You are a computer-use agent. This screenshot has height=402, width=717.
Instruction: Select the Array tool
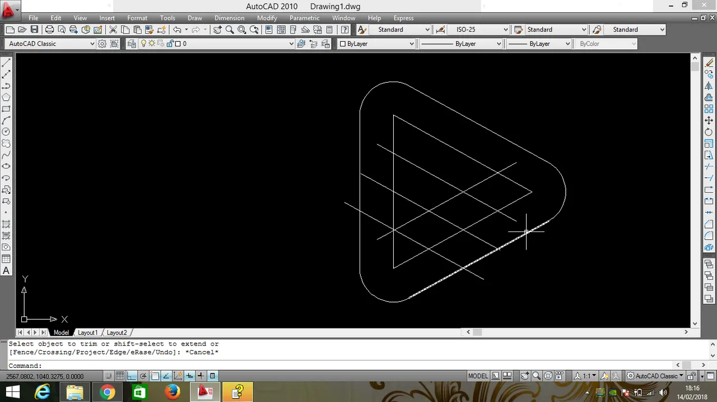(709, 109)
